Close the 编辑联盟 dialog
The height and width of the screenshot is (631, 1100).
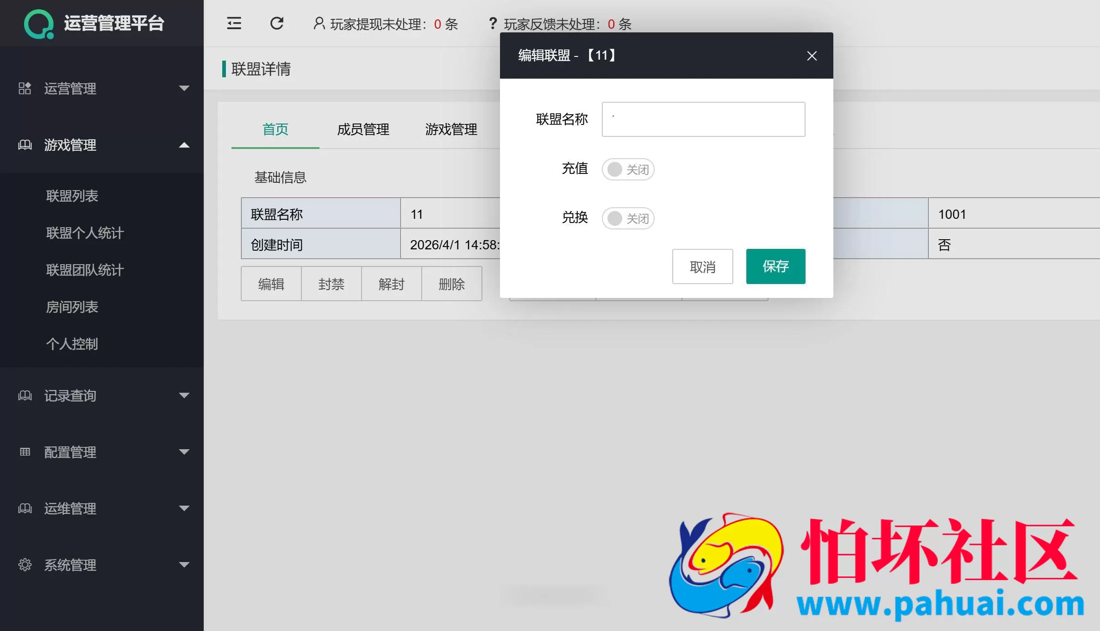pyautogui.click(x=812, y=56)
